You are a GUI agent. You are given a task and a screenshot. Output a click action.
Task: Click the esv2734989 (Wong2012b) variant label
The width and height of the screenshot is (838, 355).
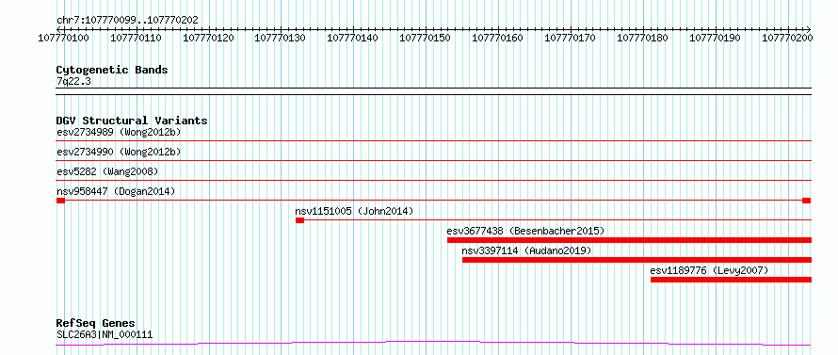click(x=119, y=132)
